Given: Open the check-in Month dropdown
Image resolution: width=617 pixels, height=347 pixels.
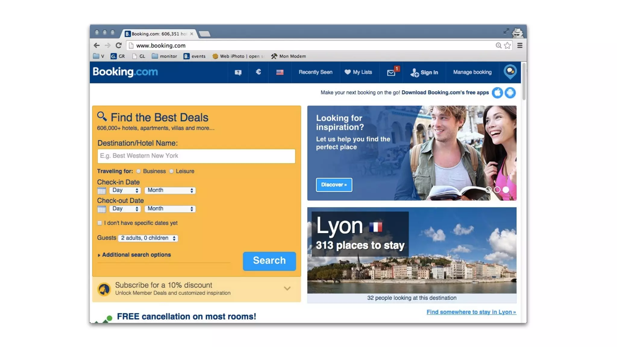Looking at the screenshot, I should coord(170,190).
